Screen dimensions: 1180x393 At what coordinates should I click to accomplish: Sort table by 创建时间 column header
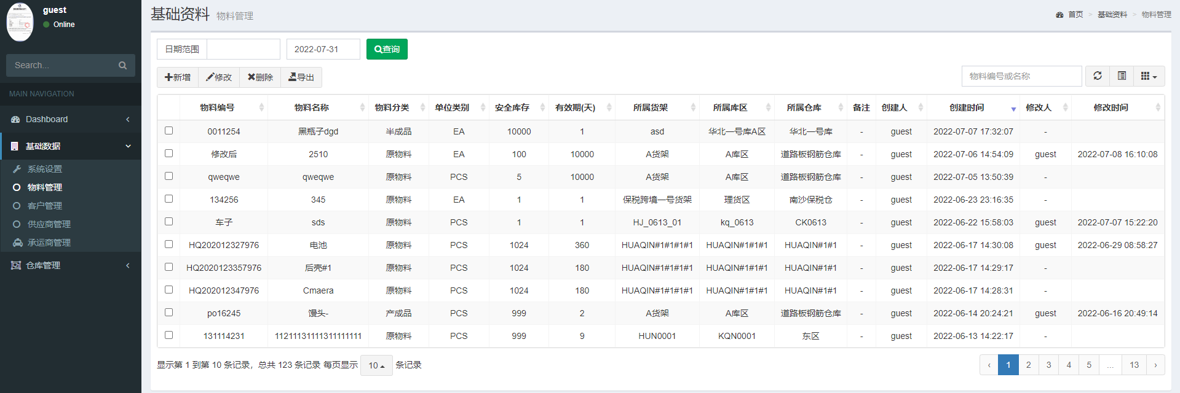[x=967, y=107]
